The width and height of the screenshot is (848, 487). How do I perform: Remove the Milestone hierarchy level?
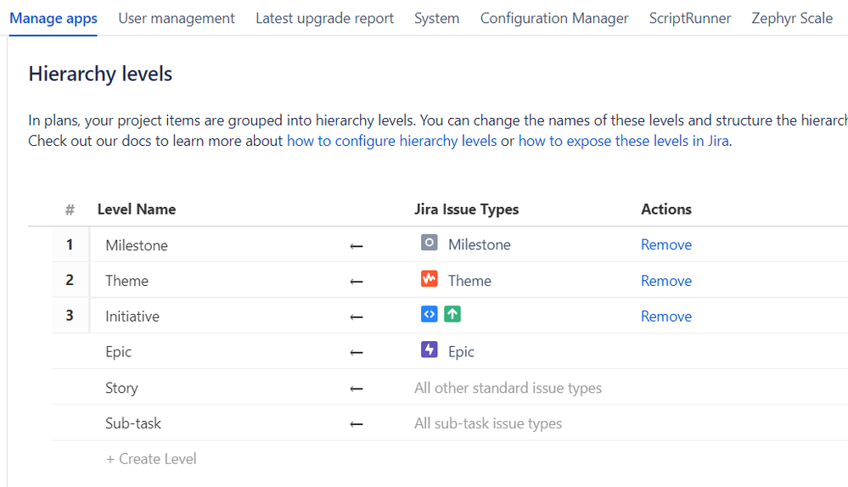(666, 244)
